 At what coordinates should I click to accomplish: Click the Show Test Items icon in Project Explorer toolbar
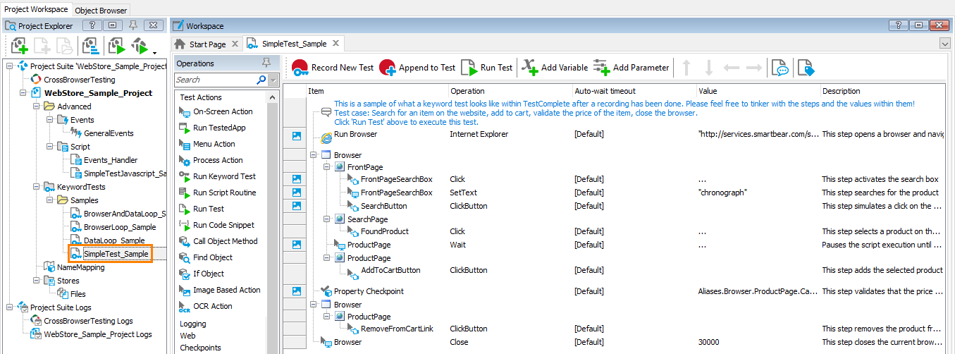click(90, 47)
